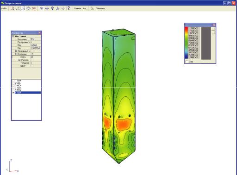This screenshot has height=175, width=237.
Task: Open the Цвет color value cell
Action: click(36, 66)
